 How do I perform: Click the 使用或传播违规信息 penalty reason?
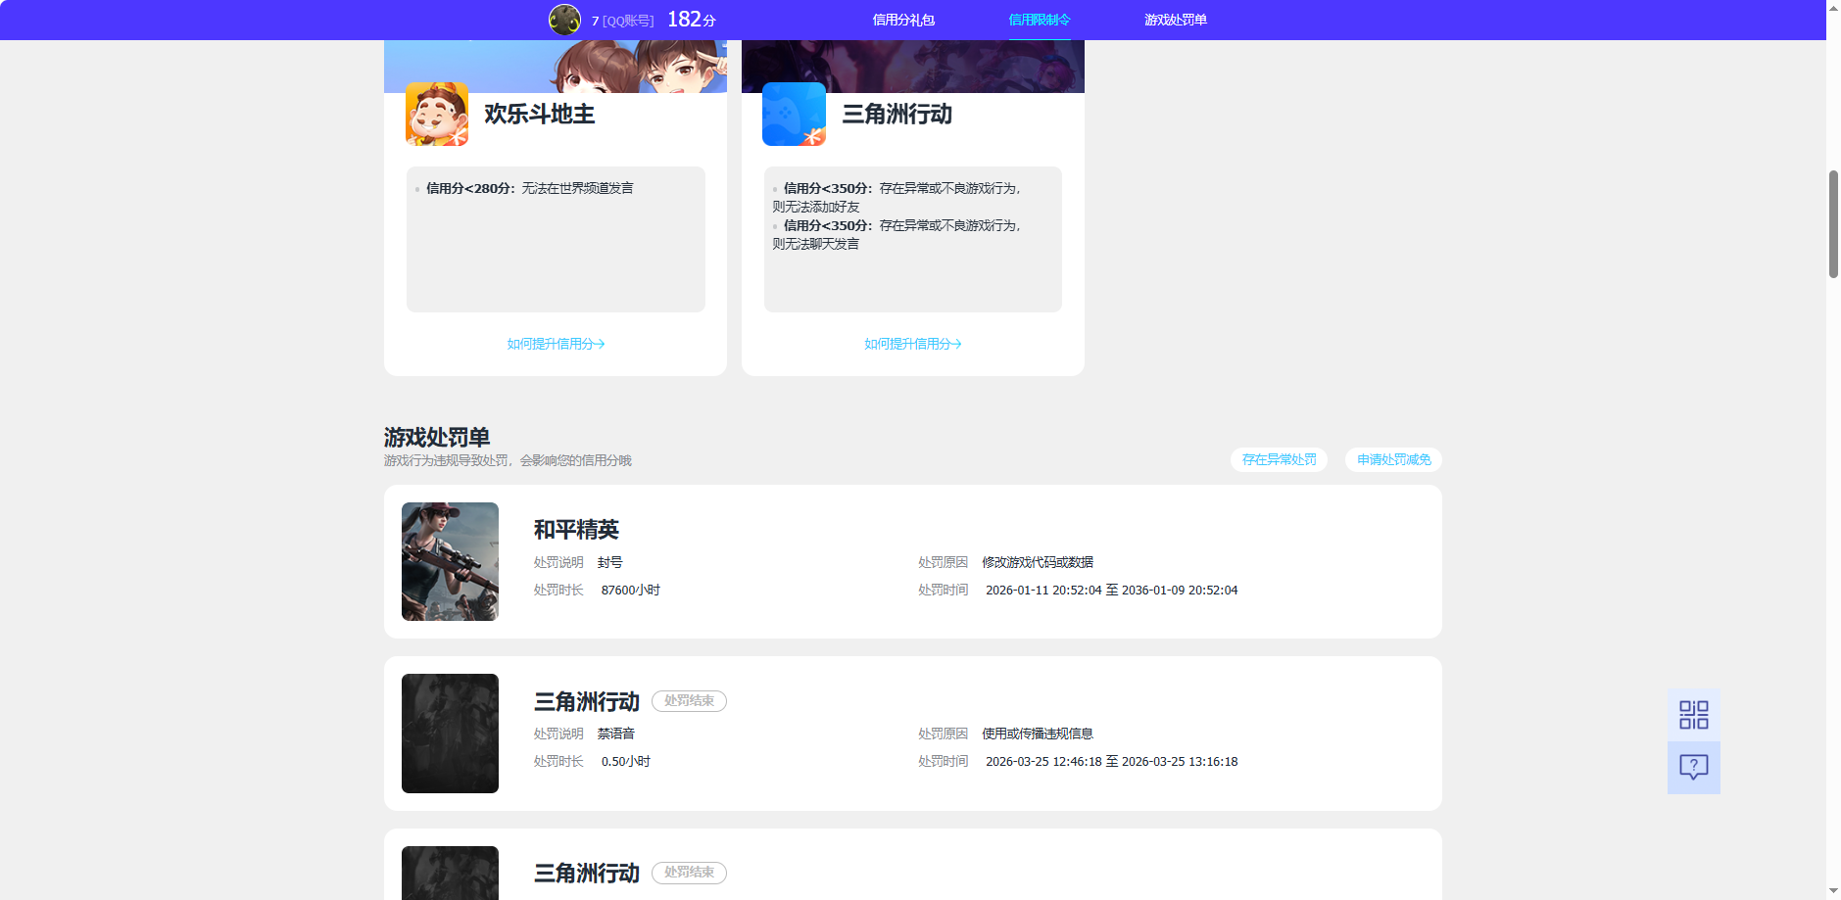click(x=1038, y=734)
